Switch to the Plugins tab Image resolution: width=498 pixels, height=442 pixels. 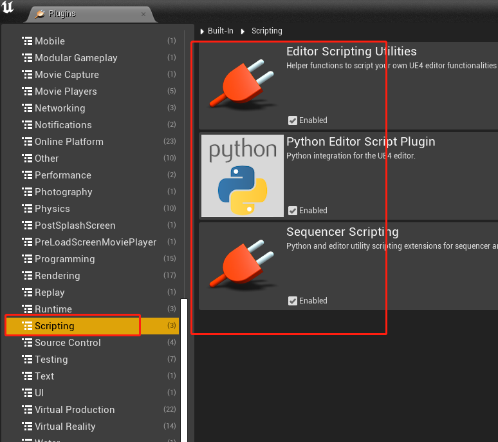point(91,14)
